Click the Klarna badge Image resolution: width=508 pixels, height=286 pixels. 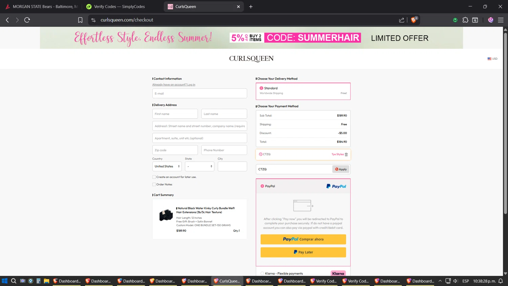[x=338, y=273]
